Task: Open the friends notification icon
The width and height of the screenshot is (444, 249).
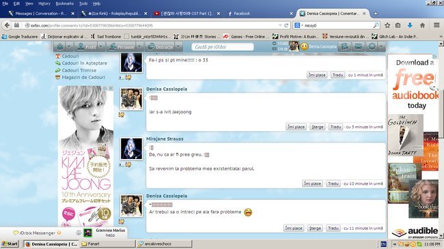Action: (344, 46)
